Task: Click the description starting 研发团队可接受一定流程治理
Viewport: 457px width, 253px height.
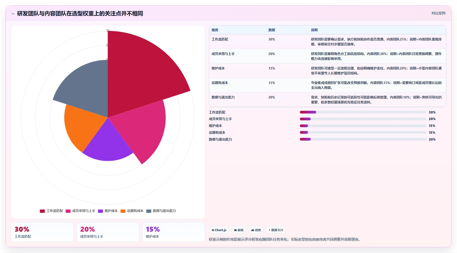Action: click(x=376, y=71)
